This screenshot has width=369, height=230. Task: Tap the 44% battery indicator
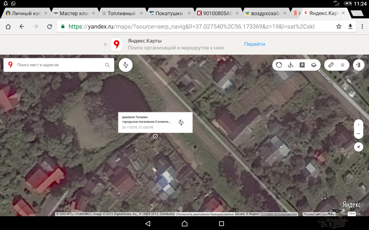tap(348, 3)
